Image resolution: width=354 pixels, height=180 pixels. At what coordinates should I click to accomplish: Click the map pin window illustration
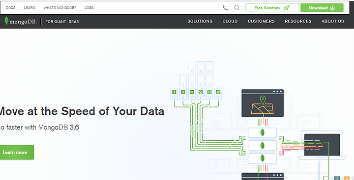tap(263, 103)
